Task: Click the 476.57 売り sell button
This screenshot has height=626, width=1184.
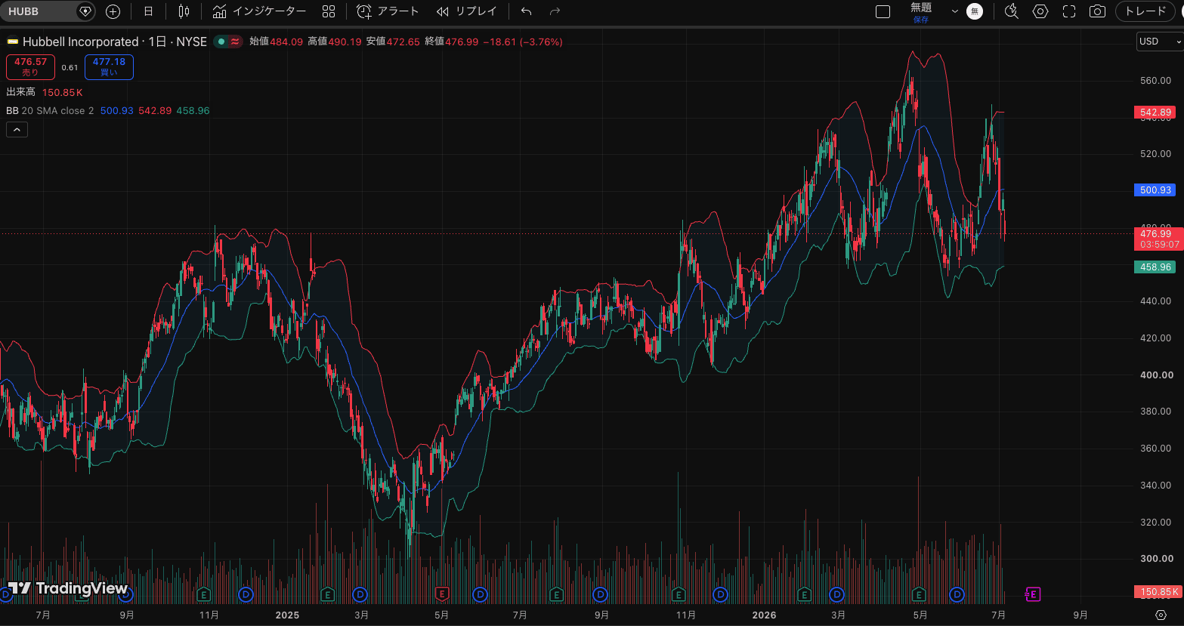Action: (30, 67)
